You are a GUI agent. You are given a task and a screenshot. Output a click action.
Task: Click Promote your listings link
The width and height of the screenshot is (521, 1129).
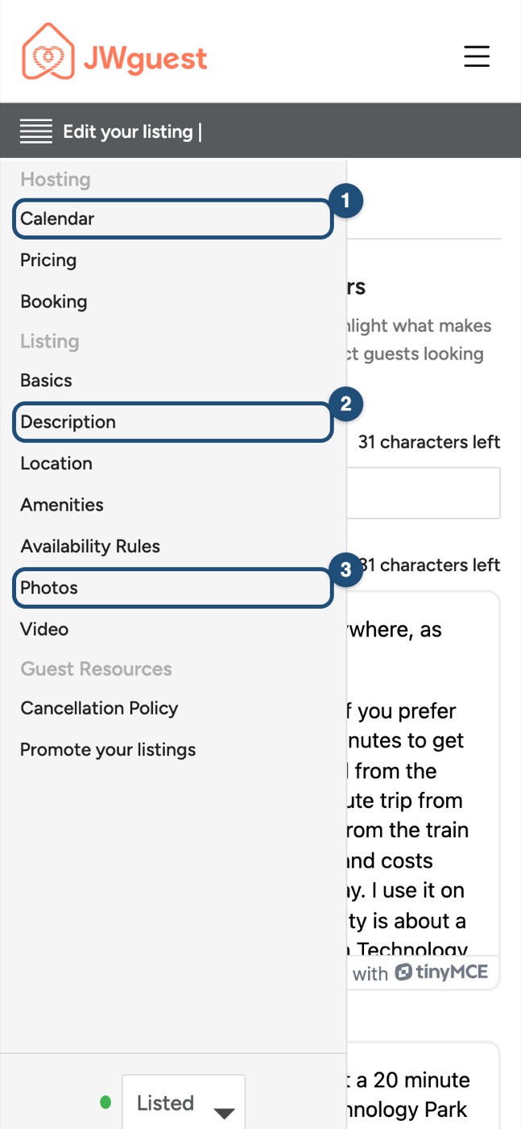[x=108, y=749]
